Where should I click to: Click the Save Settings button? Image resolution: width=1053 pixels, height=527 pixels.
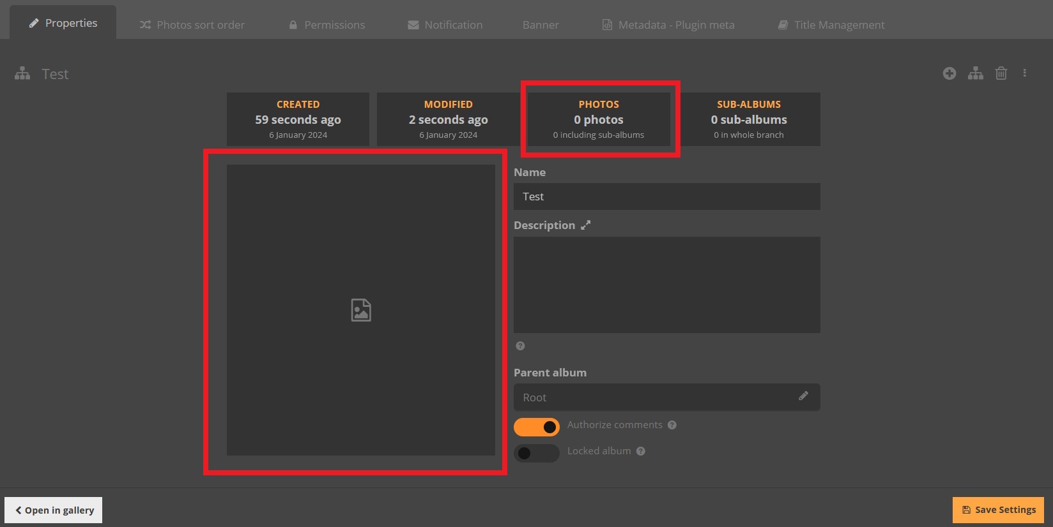(998, 510)
